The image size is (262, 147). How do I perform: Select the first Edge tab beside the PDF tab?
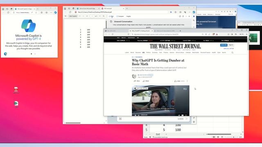click(88, 8)
